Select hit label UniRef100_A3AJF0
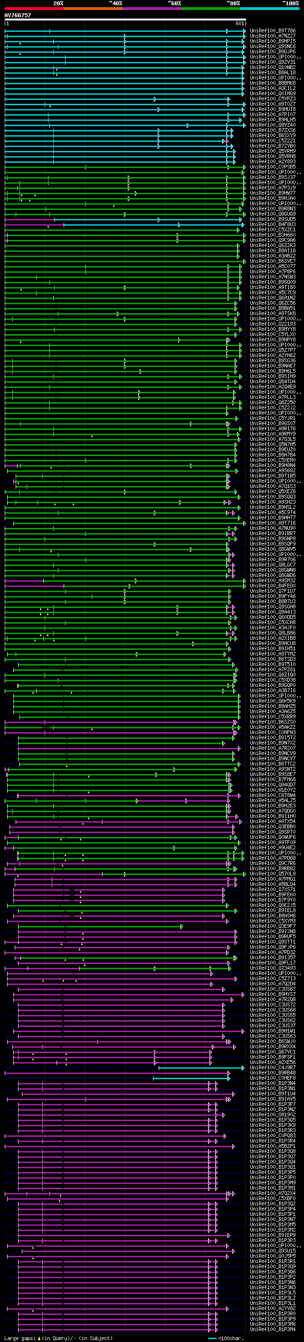Screen dimensions: 304x1342 click(273, 627)
